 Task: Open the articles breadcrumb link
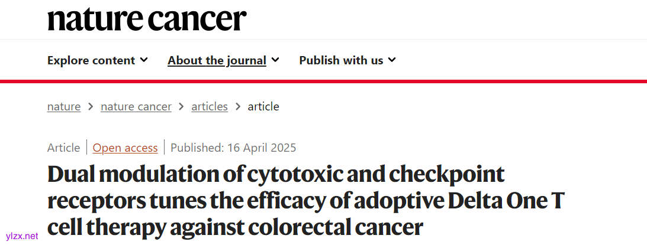(x=210, y=107)
